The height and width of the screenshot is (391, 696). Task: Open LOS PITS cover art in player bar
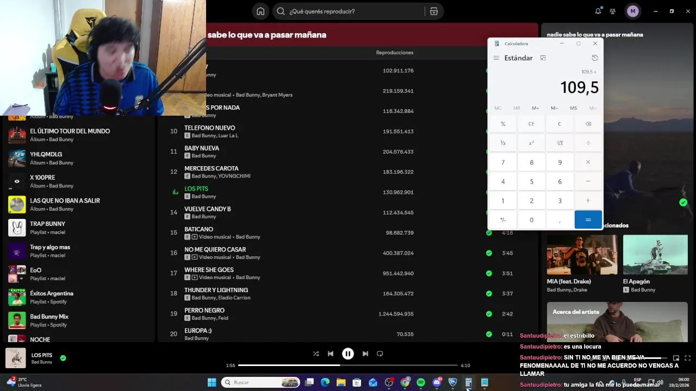point(16,358)
